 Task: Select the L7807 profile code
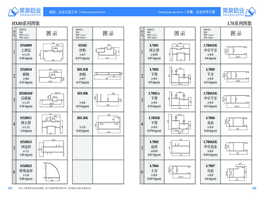coord(210,166)
